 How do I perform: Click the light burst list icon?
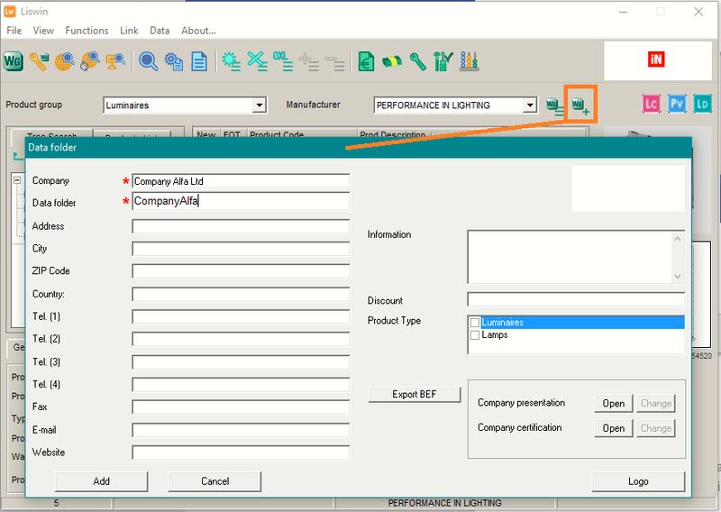pyautogui.click(x=232, y=61)
